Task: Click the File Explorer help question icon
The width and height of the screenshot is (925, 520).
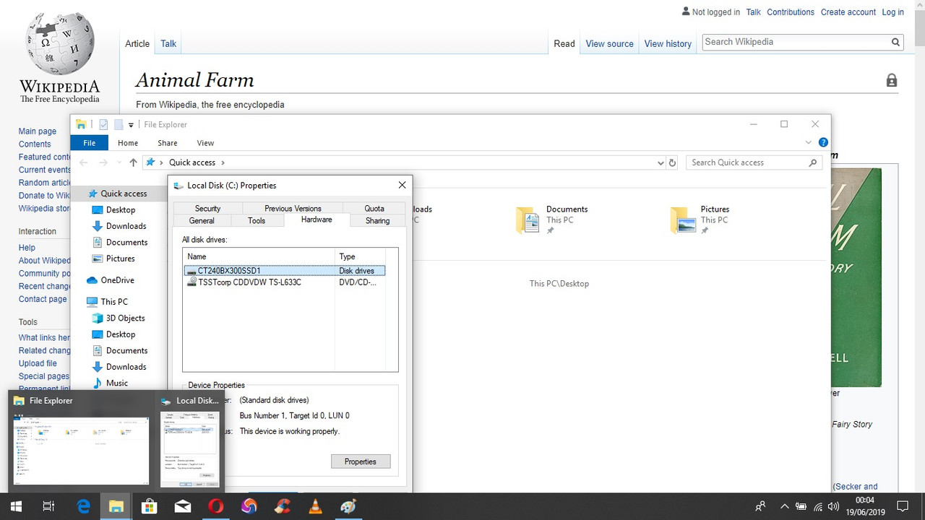Action: point(823,142)
